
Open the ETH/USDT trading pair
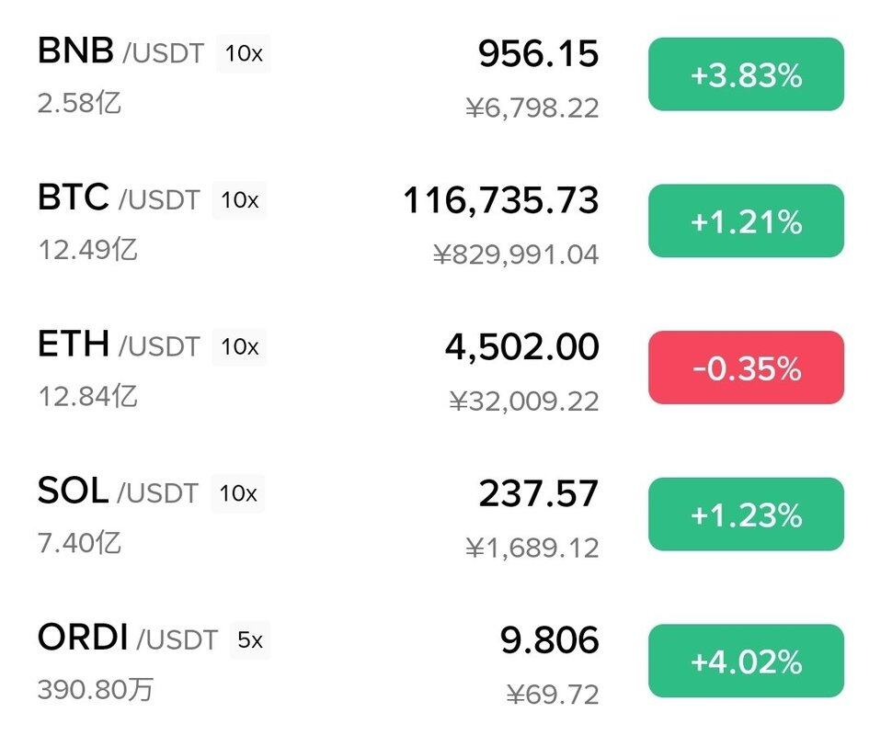tap(119, 345)
